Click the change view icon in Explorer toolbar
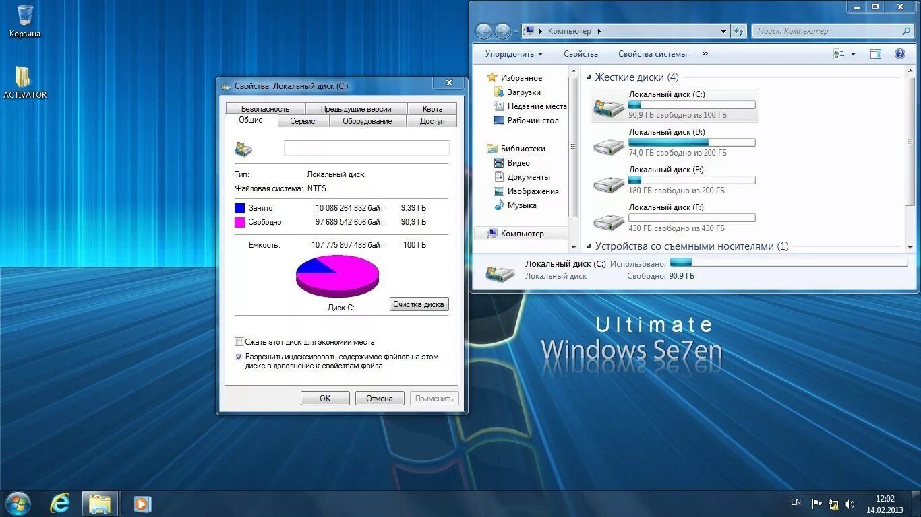921x517 pixels. (839, 54)
